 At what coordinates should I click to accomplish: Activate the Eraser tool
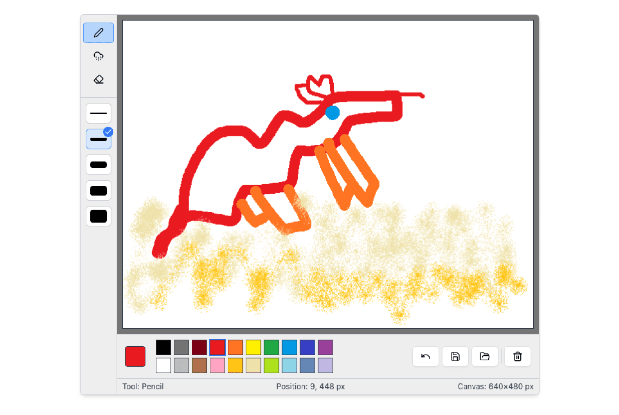tap(98, 79)
